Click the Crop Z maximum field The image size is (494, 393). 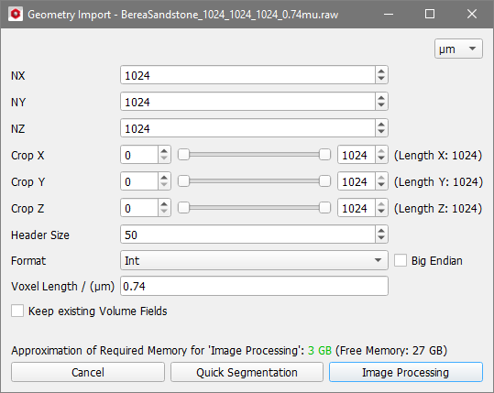(x=356, y=208)
